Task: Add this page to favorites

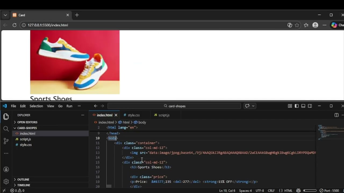Action: tap(297, 25)
